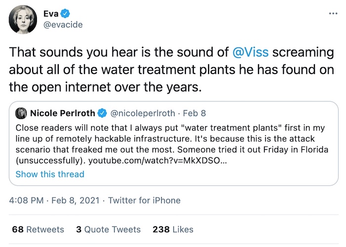Open the @Viss mention link

click(x=251, y=52)
